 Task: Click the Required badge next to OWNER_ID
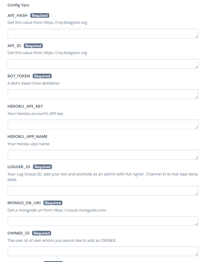42,233
